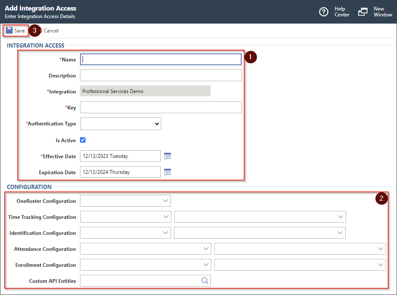Expand the OneRoster Configuration dropdown
Viewport: 397px width, 295px height.
coord(125,201)
